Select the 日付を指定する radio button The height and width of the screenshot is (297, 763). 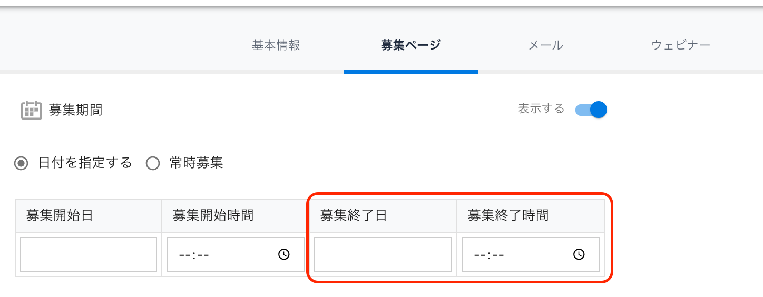tap(22, 163)
